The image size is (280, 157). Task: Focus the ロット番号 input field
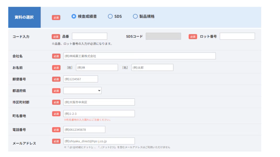[237, 36]
